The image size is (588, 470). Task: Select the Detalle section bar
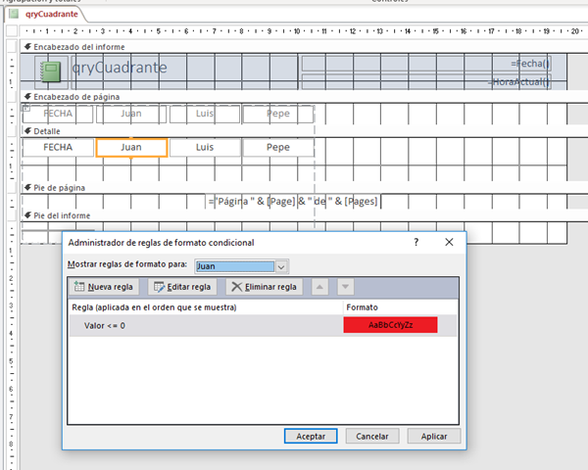tap(304, 131)
